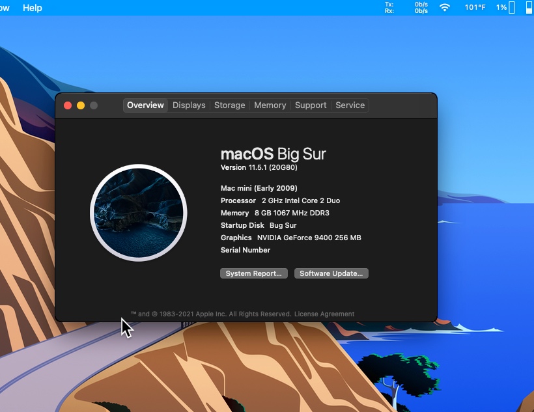The height and width of the screenshot is (412, 534).
Task: Close the About This Mac window
Action: (x=68, y=105)
